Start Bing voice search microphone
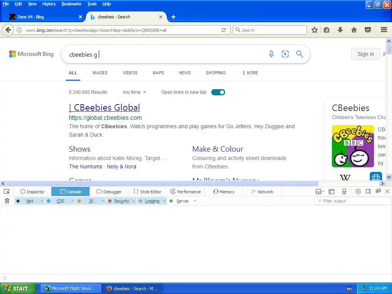This screenshot has height=294, width=392. click(x=271, y=54)
